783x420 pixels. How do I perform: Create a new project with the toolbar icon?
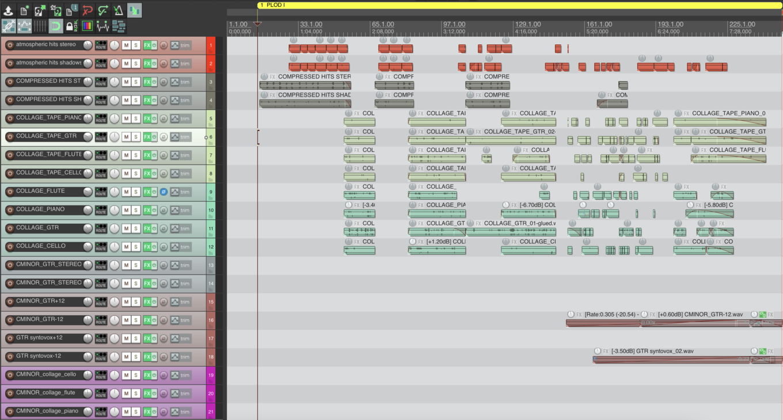[x=24, y=11]
